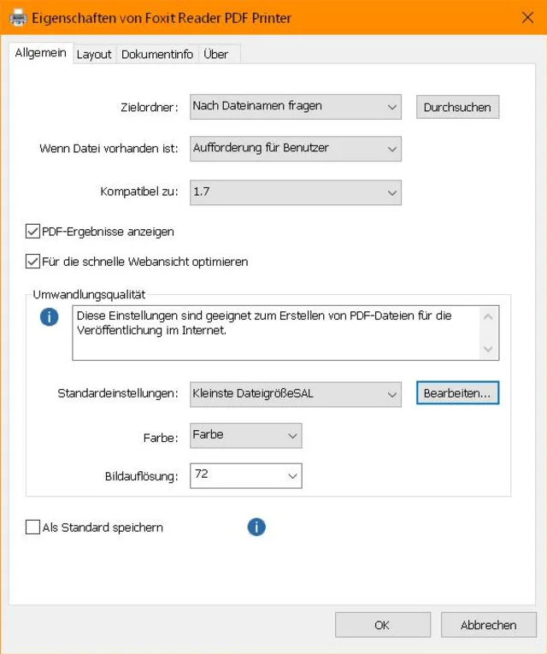Confirm settings with the OK button
Viewport: 547px width, 654px height.
click(381, 625)
